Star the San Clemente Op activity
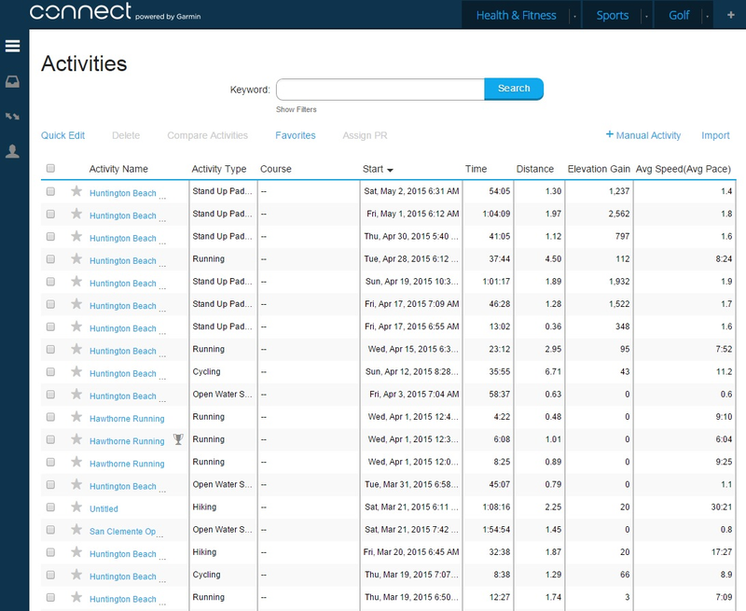 point(76,530)
